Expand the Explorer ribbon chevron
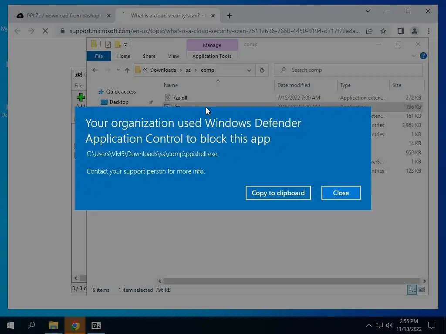The width and height of the screenshot is (446, 334). (x=414, y=56)
